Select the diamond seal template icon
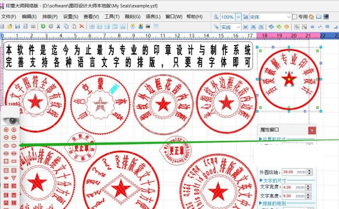 click(x=6, y=178)
